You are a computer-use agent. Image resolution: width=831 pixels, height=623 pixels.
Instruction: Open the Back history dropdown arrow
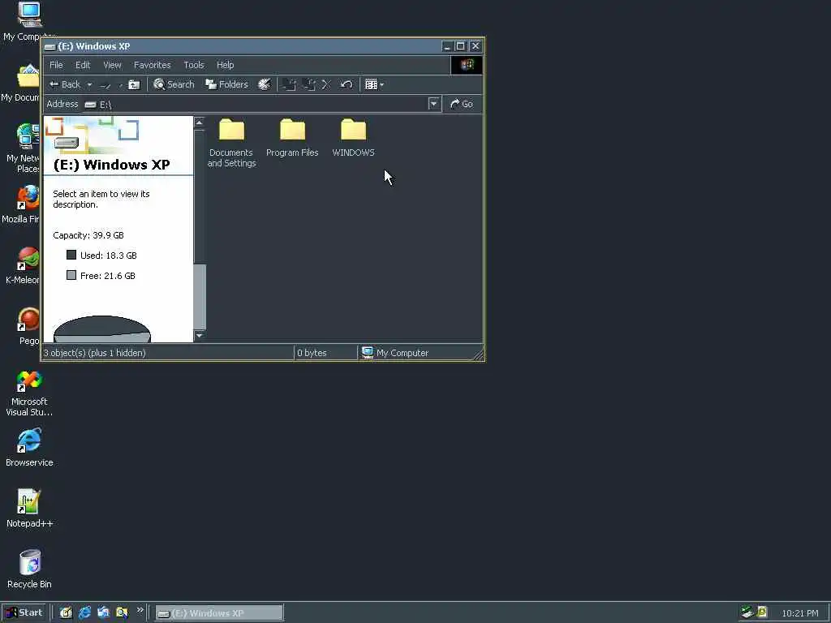pos(89,84)
